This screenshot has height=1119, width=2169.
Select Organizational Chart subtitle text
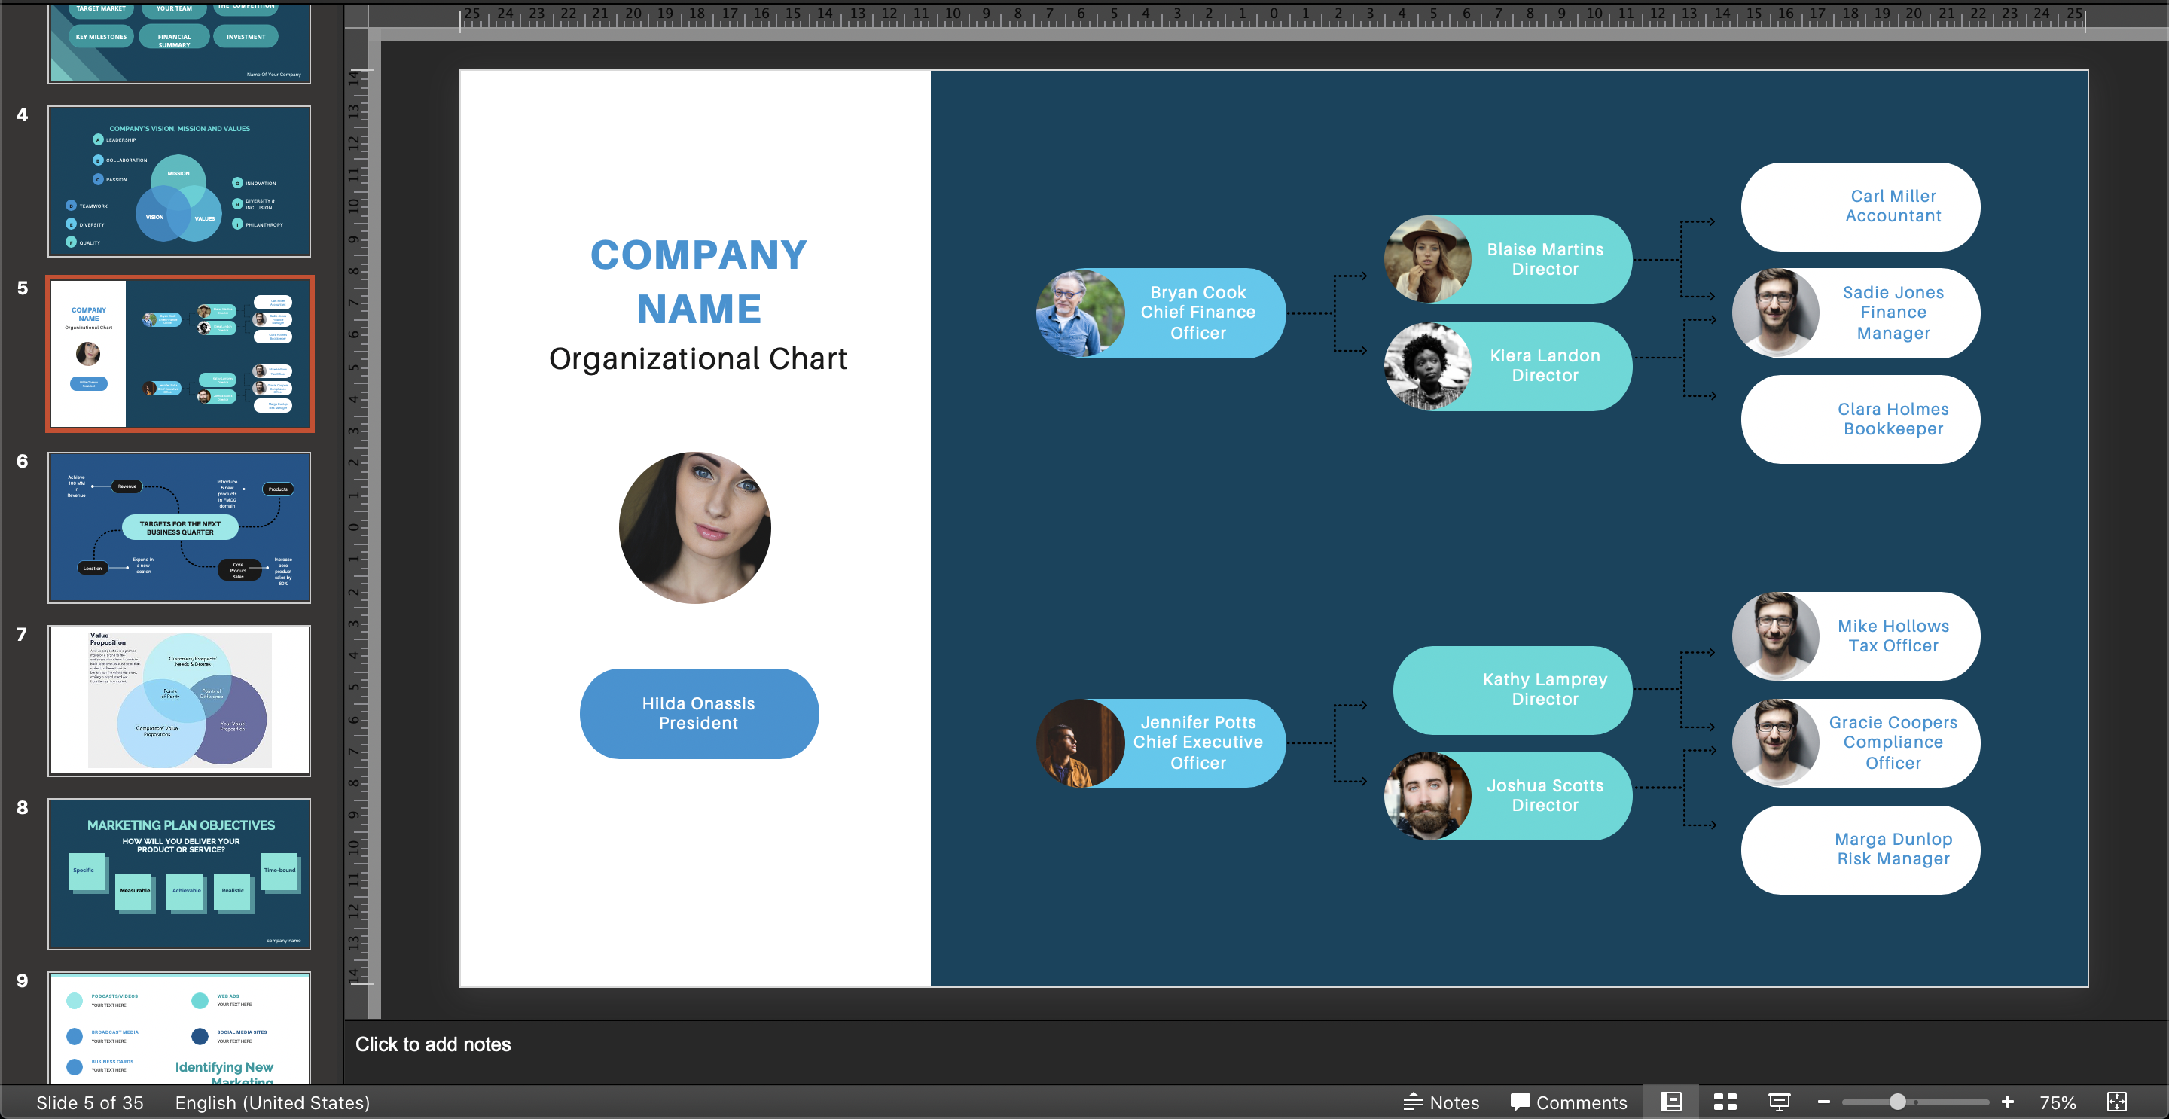coord(698,358)
